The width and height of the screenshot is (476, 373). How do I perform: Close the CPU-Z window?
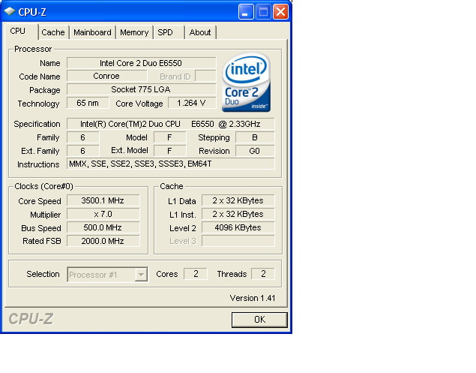point(280,12)
